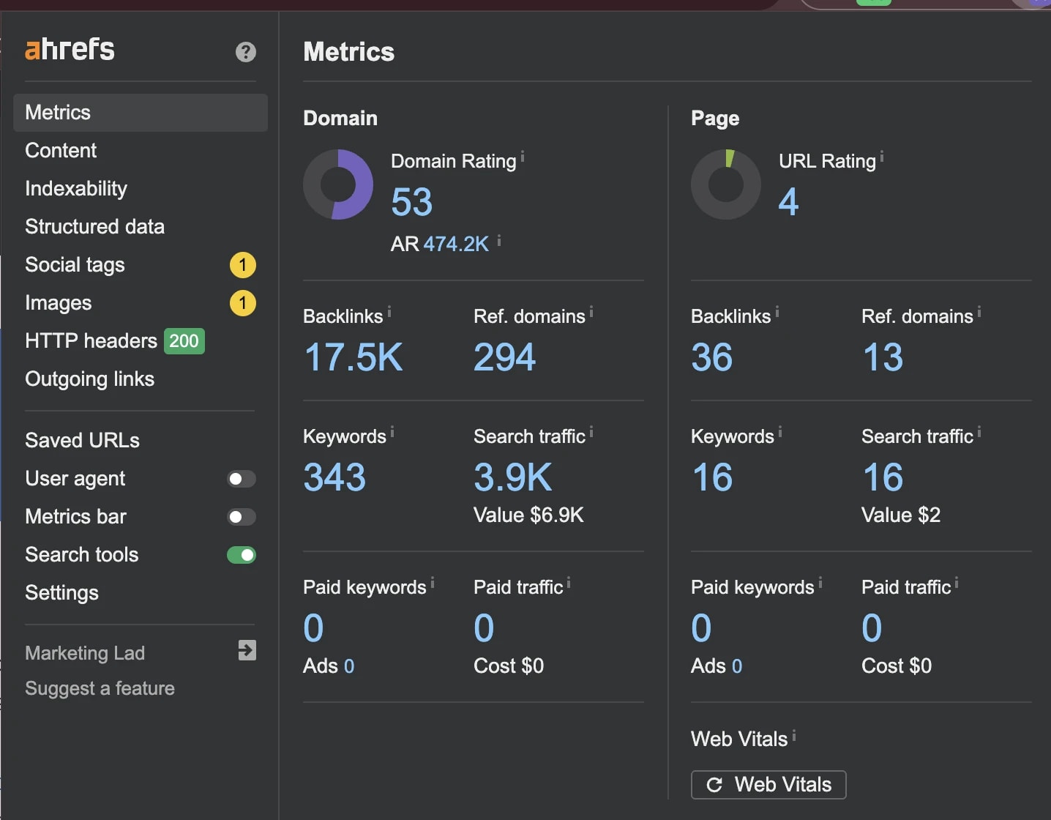Toggle the User agent switch
The image size is (1051, 820).
pyautogui.click(x=242, y=479)
